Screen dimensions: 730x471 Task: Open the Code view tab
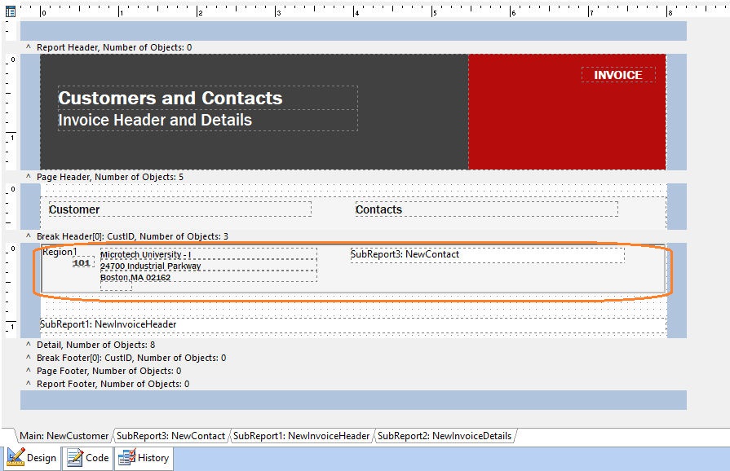coord(88,458)
